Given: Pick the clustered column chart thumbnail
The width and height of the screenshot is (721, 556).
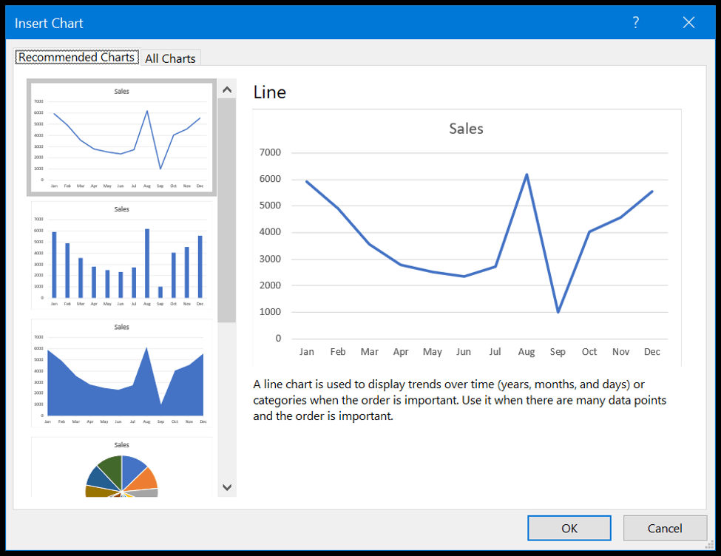Looking at the screenshot, I should tap(122, 256).
